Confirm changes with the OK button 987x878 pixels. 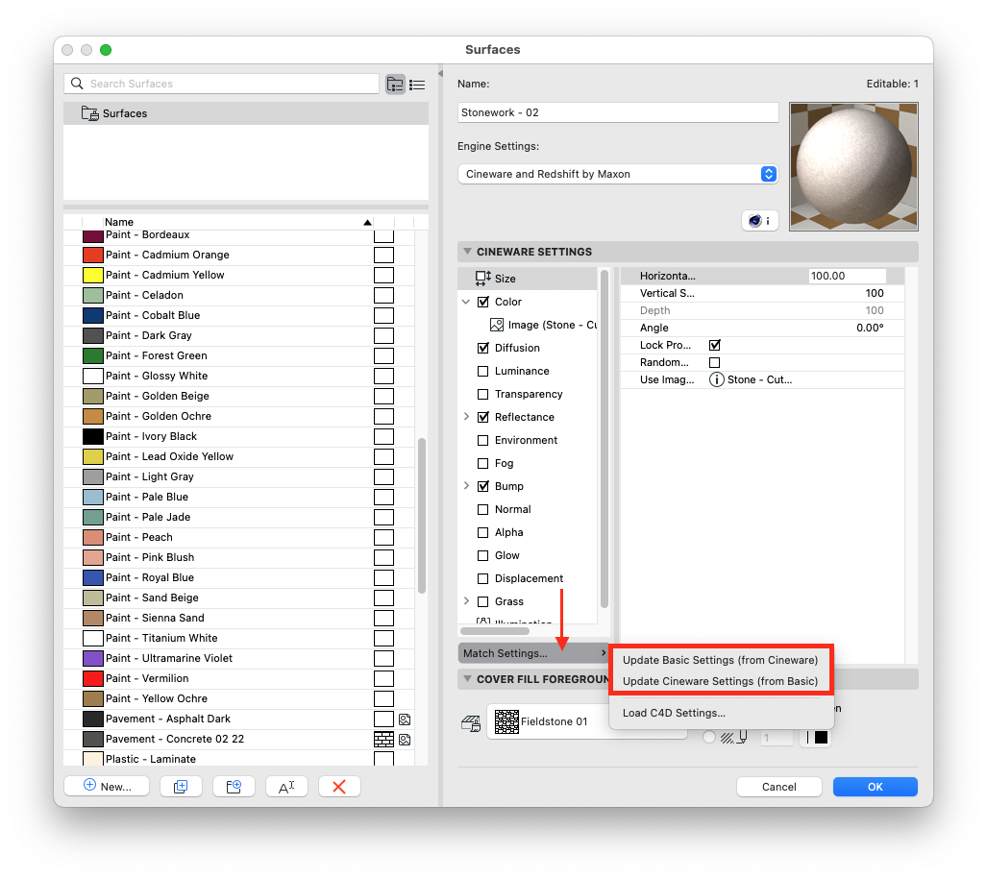[x=874, y=786]
